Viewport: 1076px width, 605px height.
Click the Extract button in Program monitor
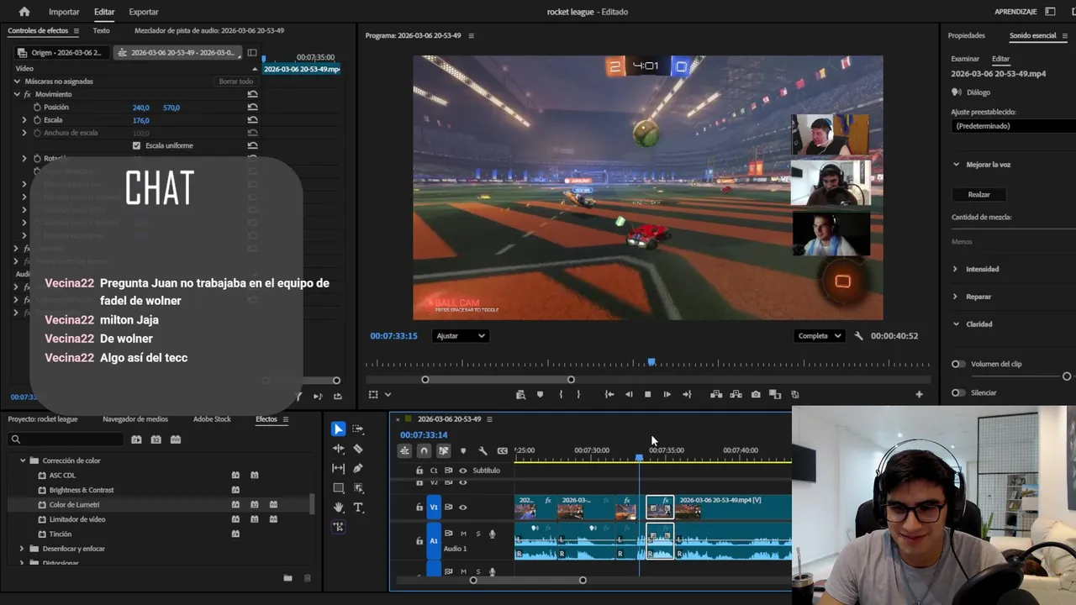click(x=736, y=394)
